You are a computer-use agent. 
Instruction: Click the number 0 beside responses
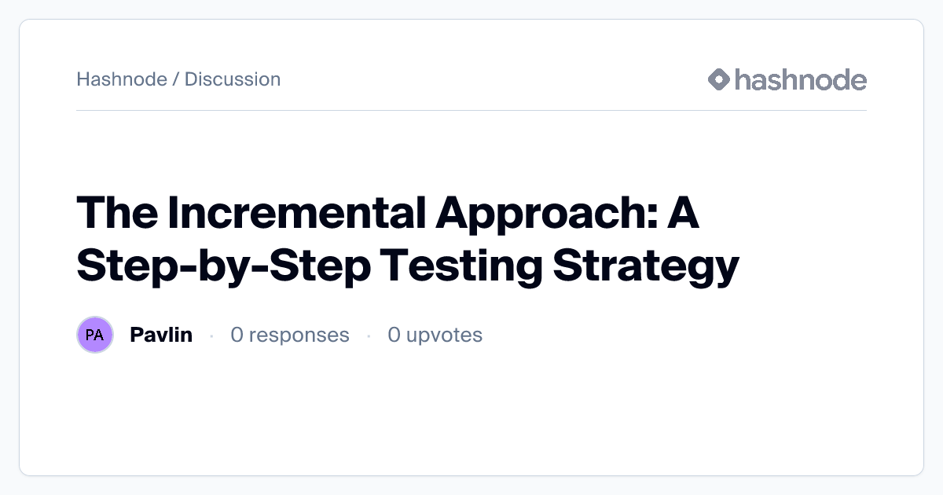[x=237, y=335]
